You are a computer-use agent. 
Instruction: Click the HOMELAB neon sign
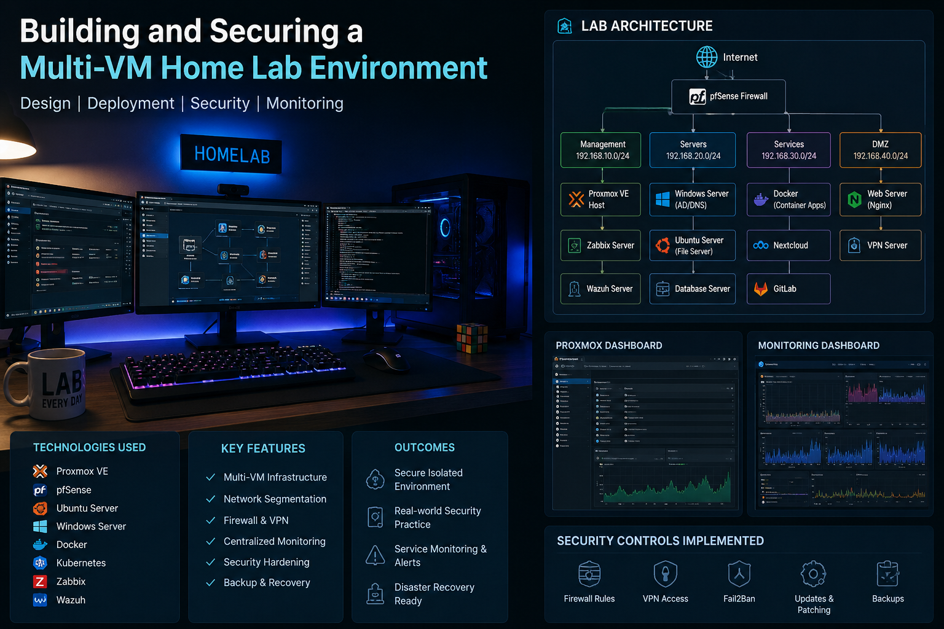[232, 154]
